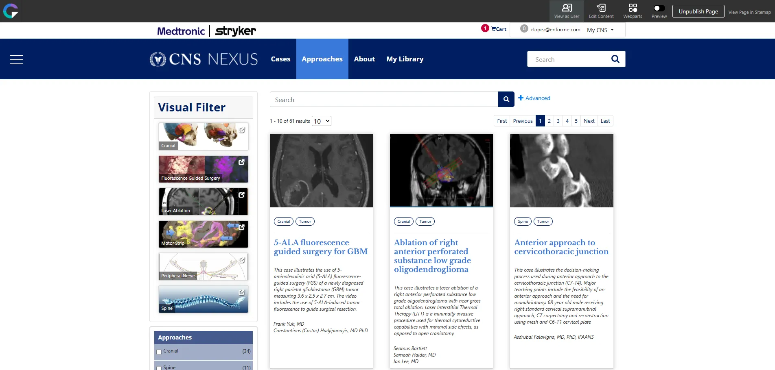
Task: Select the Peripheral Nerve filter thumbnail
Action: pos(203,267)
